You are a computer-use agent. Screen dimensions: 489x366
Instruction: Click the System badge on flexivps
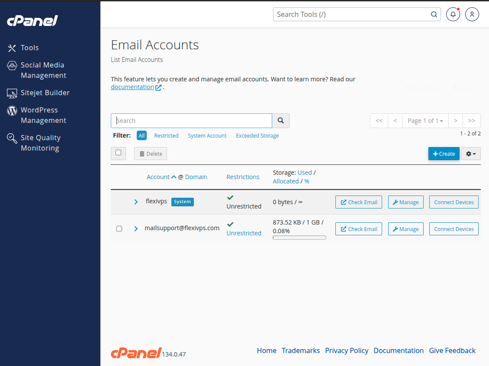(x=183, y=202)
